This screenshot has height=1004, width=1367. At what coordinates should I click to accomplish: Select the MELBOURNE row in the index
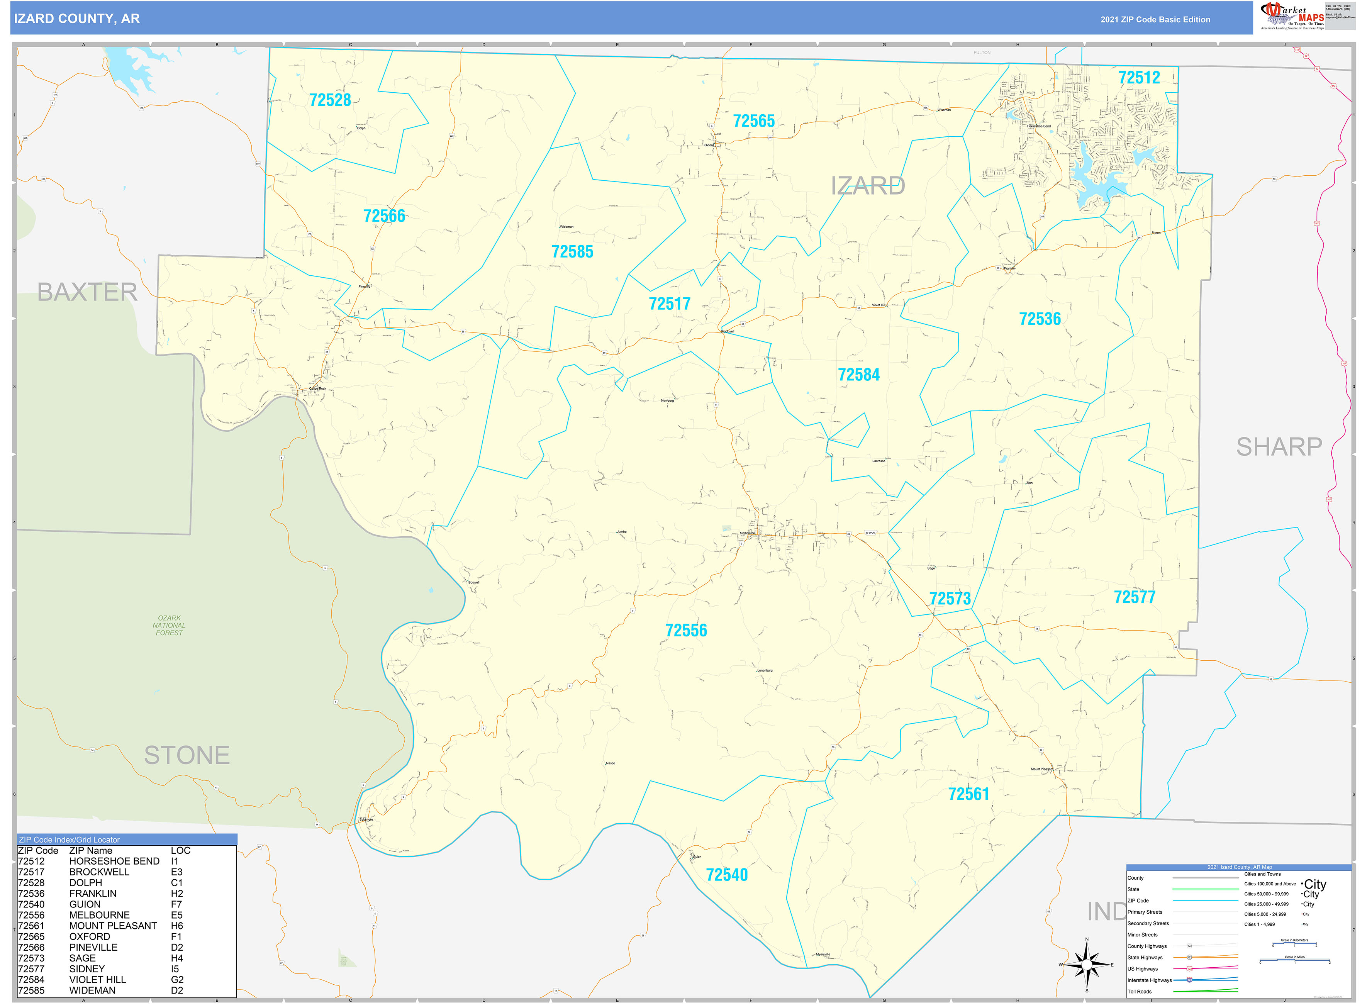(126, 915)
